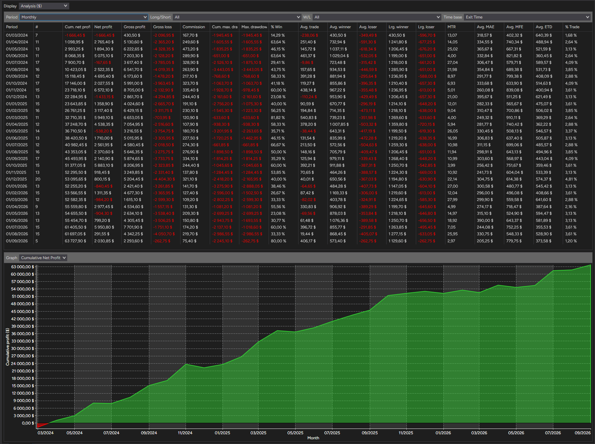Image resolution: width=595 pixels, height=444 pixels.
Task: Open the W/L All dropdown
Action: coord(376,17)
